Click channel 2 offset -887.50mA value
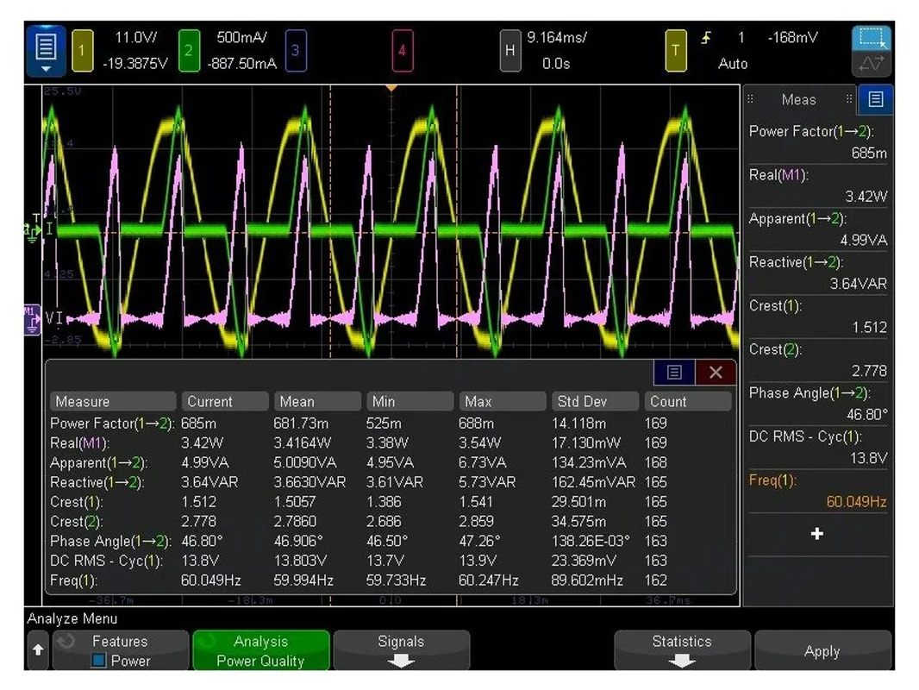 tap(241, 63)
